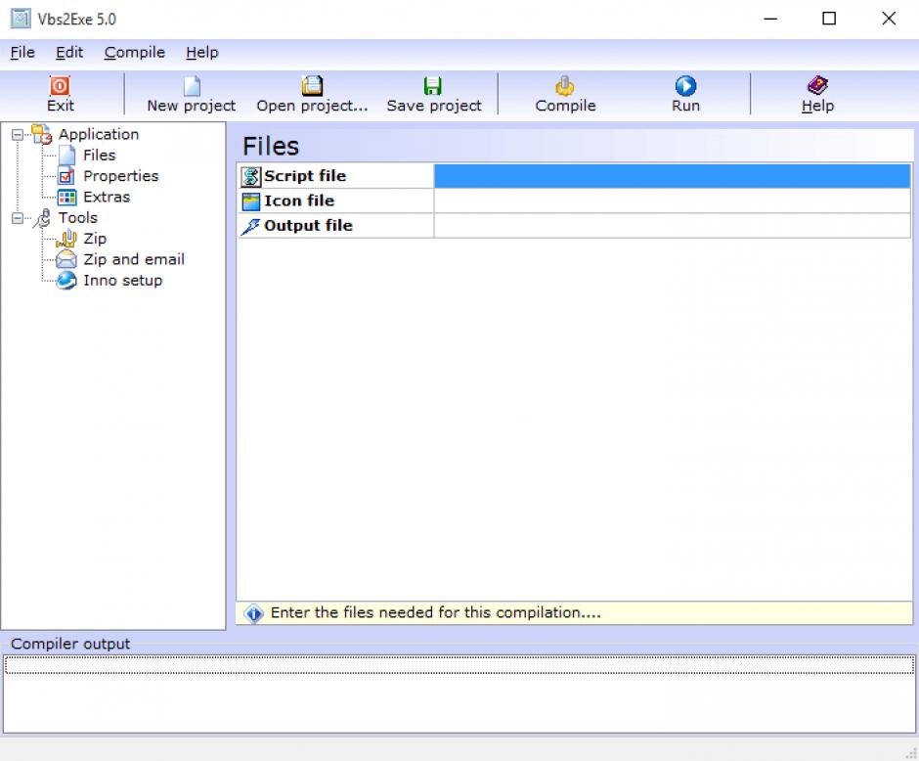
Task: Click the Application folder icon in tree
Action: coord(42,134)
